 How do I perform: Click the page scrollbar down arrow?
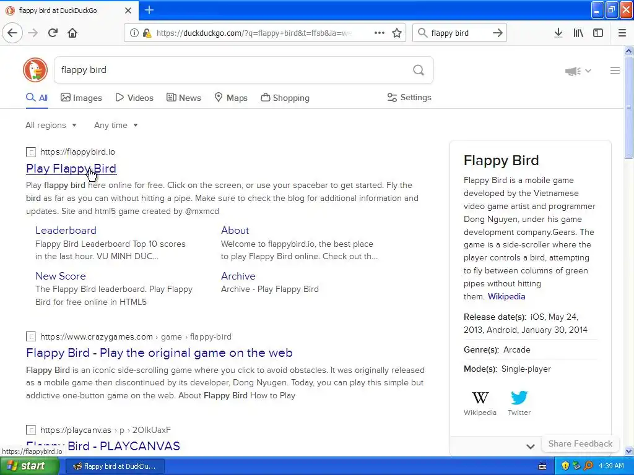[628, 451]
